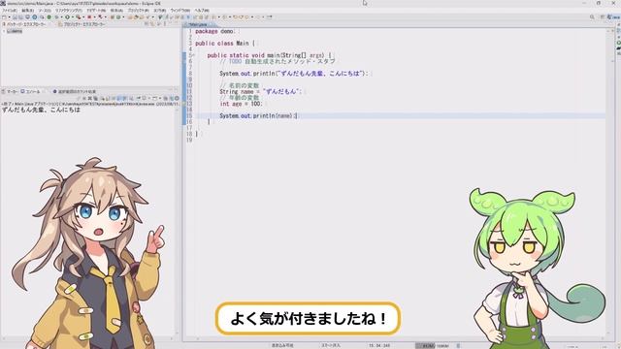
Task: Click 書き込み可能 in status bar
Action: tap(282, 345)
